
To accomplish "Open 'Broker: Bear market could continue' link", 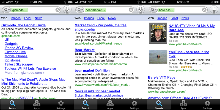I will point(99,95).
